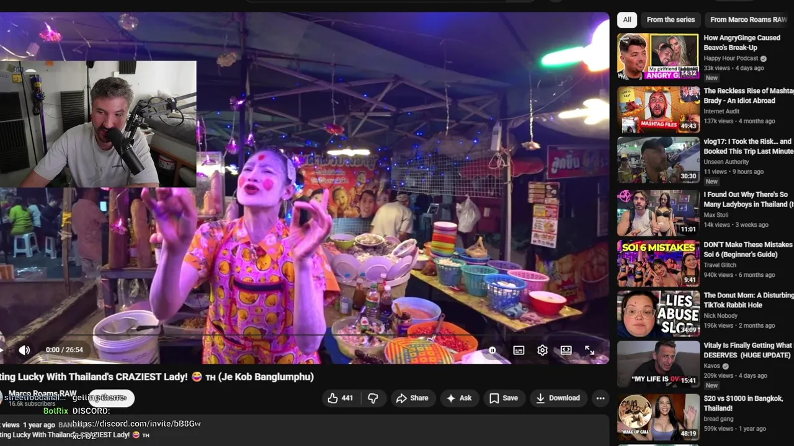Click the main video title text
This screenshot has height=446, width=794.
click(157, 377)
